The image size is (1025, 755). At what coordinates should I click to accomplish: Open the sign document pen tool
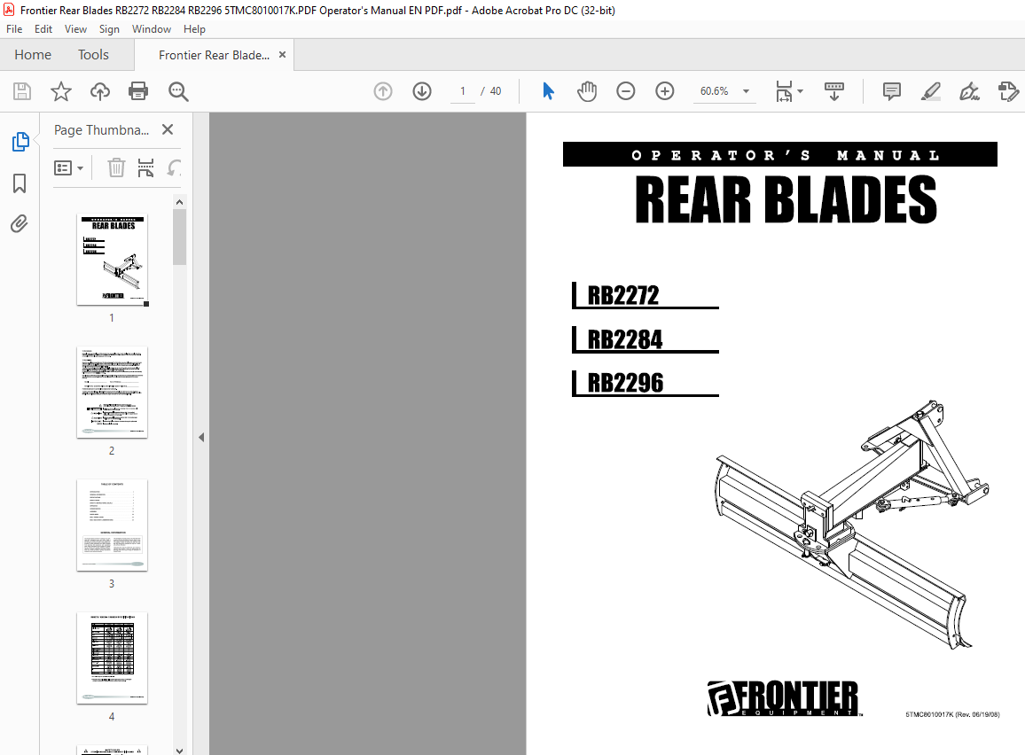tap(969, 91)
